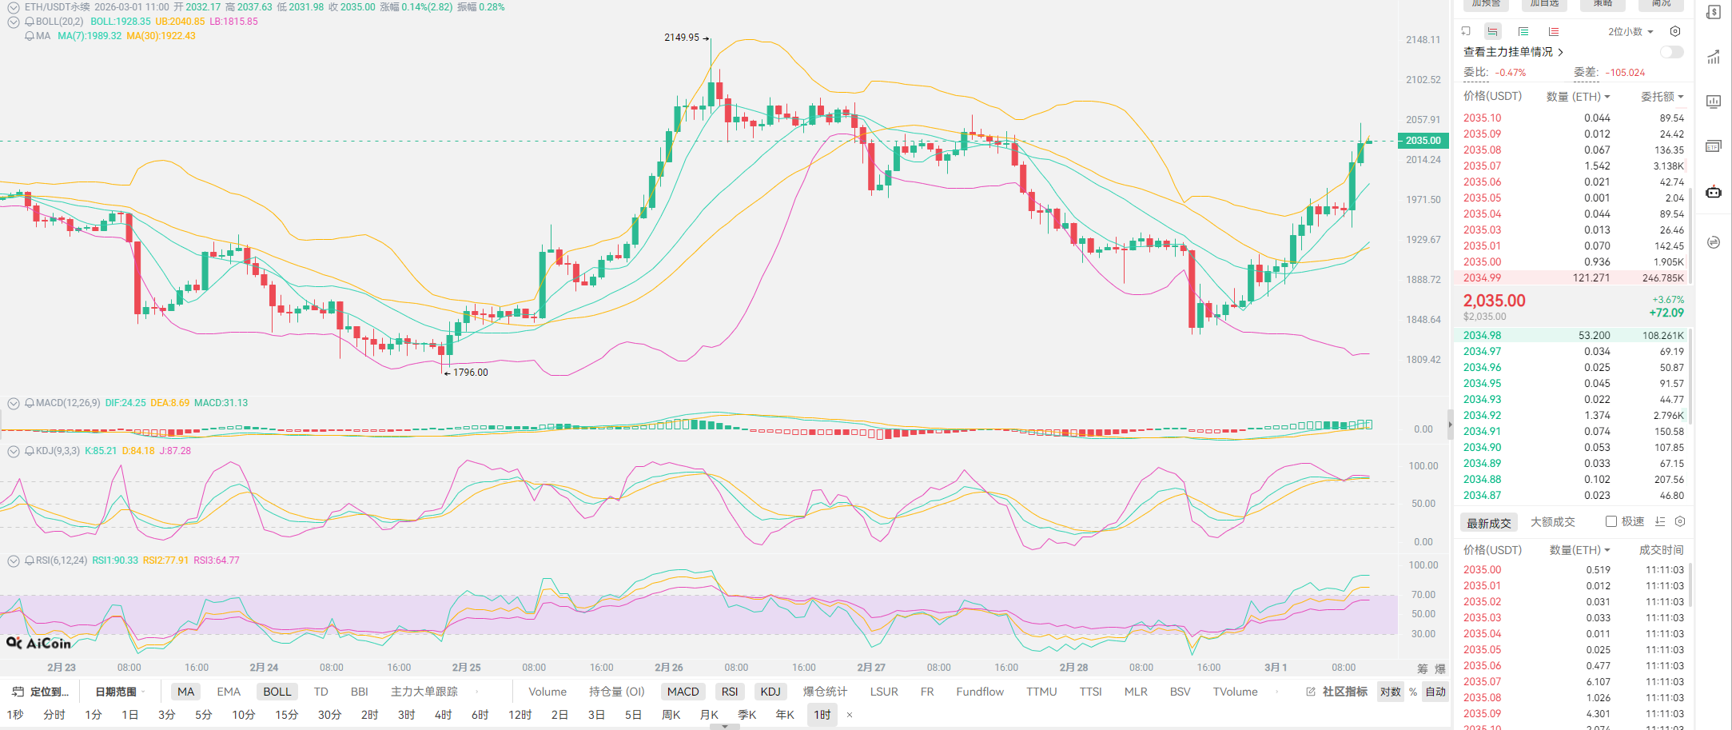This screenshot has height=730, width=1732.
Task: Click the rising bar chart sidebar icon
Action: pos(1714,58)
